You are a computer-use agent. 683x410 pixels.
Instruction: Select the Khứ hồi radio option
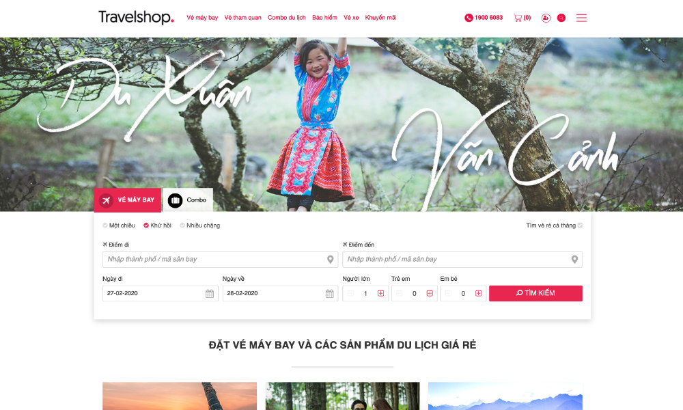coord(146,225)
